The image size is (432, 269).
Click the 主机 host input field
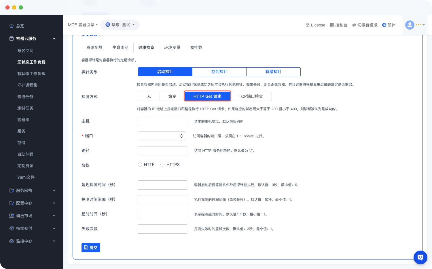[162, 121]
